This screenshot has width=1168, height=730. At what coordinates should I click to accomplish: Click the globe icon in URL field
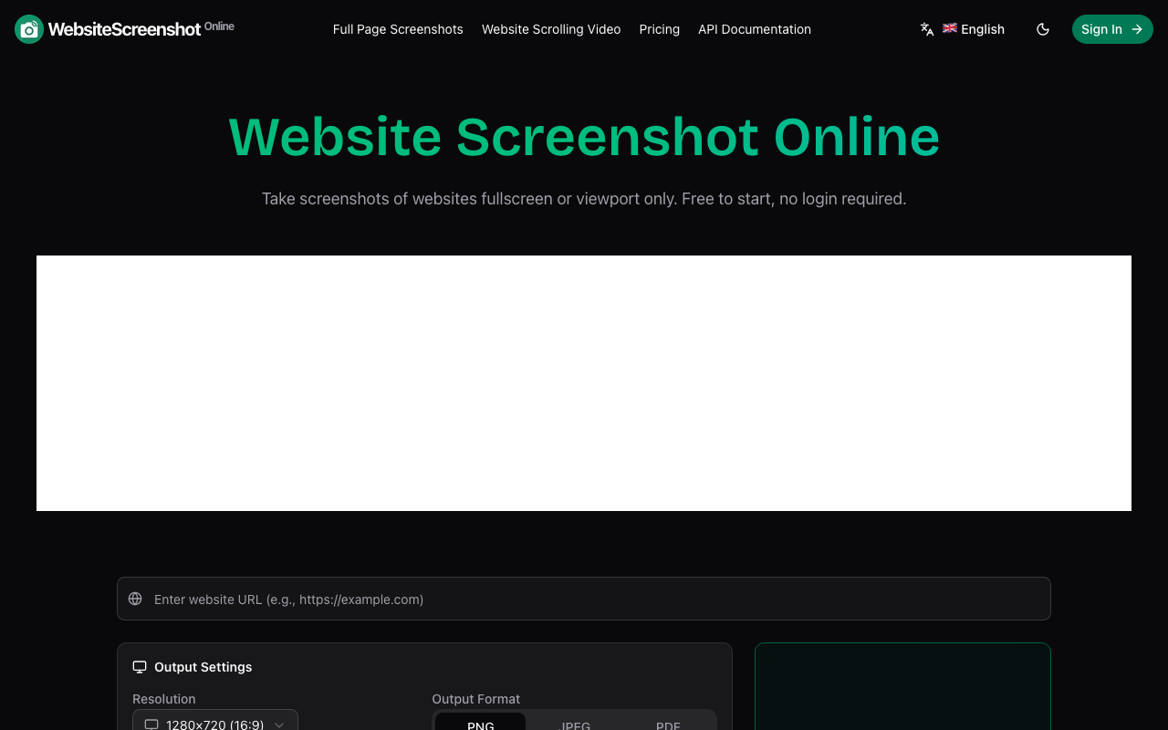point(135,599)
